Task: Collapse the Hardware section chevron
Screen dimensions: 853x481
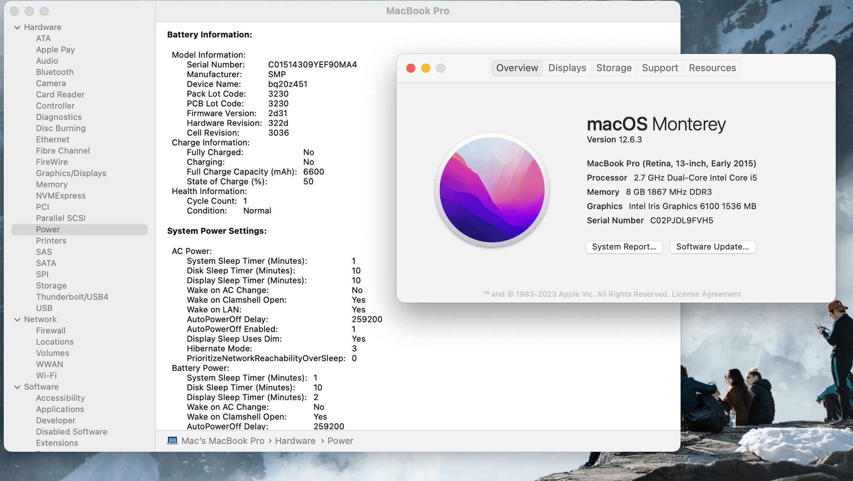Action: coord(18,27)
